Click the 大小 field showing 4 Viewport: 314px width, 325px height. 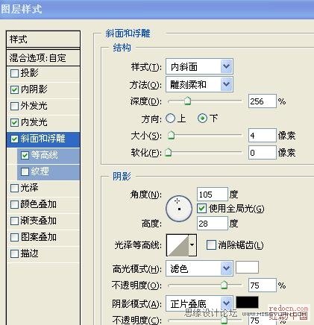[x=263, y=136]
